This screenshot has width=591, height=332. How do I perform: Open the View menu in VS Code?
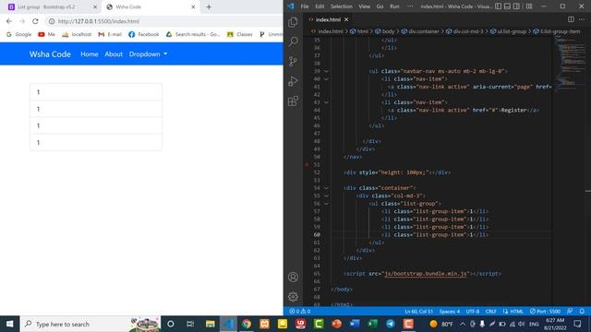coord(364,6)
